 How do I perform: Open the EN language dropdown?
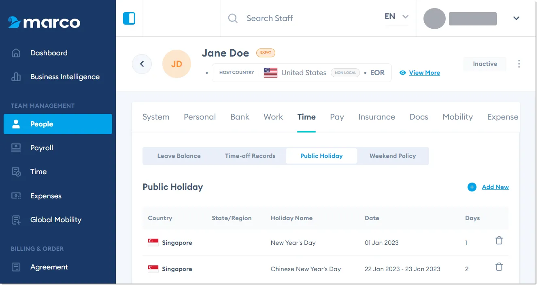396,17
